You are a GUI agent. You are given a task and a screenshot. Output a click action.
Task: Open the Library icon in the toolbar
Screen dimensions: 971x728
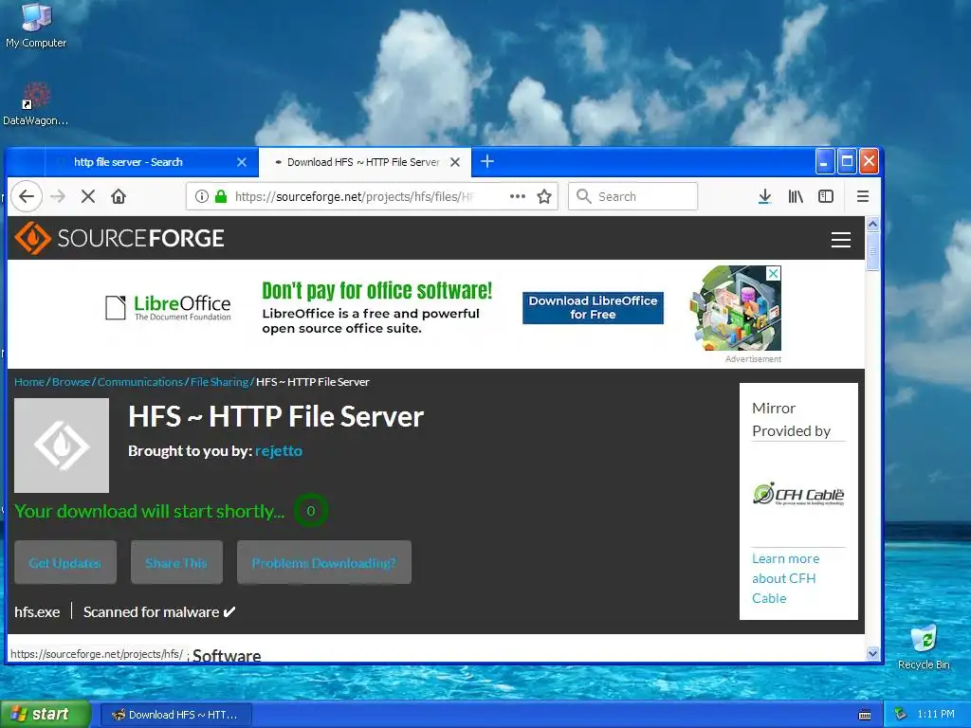pyautogui.click(x=796, y=196)
